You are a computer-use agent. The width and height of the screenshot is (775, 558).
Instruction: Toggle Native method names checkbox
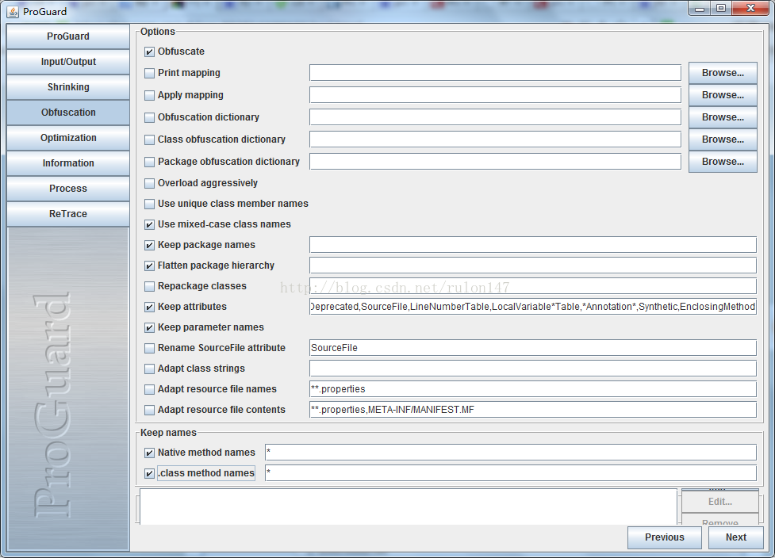[149, 453]
